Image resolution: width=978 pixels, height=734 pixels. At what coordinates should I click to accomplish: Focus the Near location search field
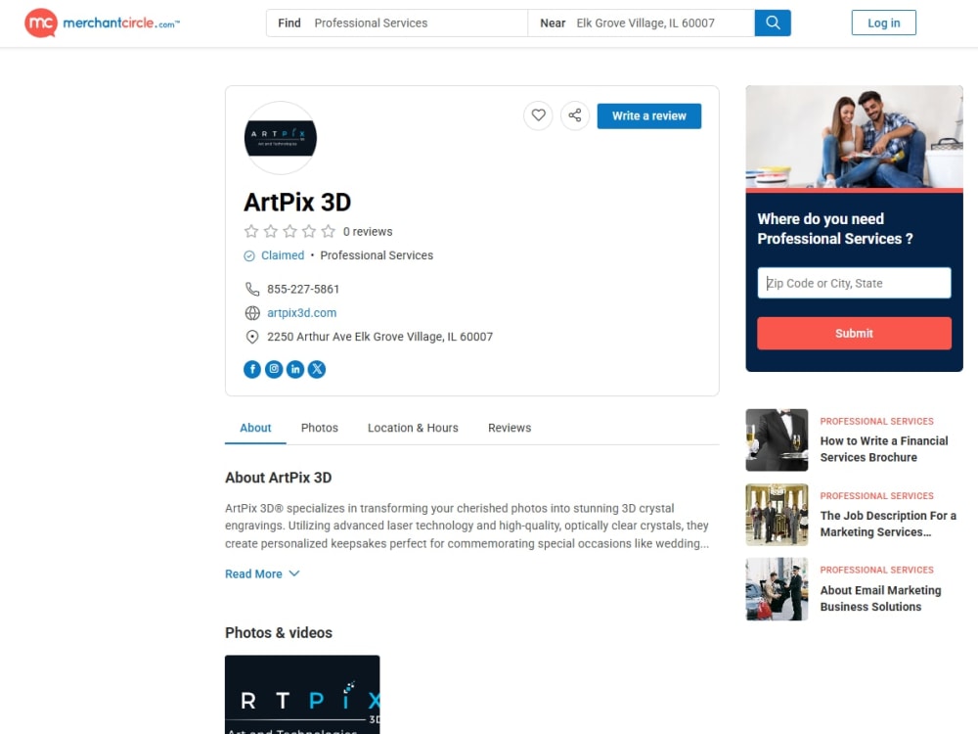pyautogui.click(x=642, y=23)
